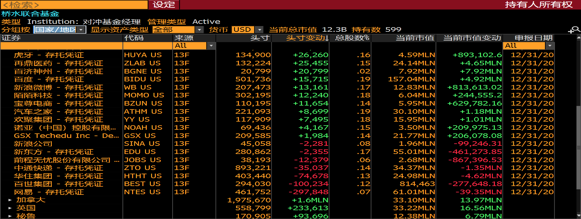Sort by the 总股数% column header
The height and width of the screenshot is (219, 581).
click(x=350, y=38)
